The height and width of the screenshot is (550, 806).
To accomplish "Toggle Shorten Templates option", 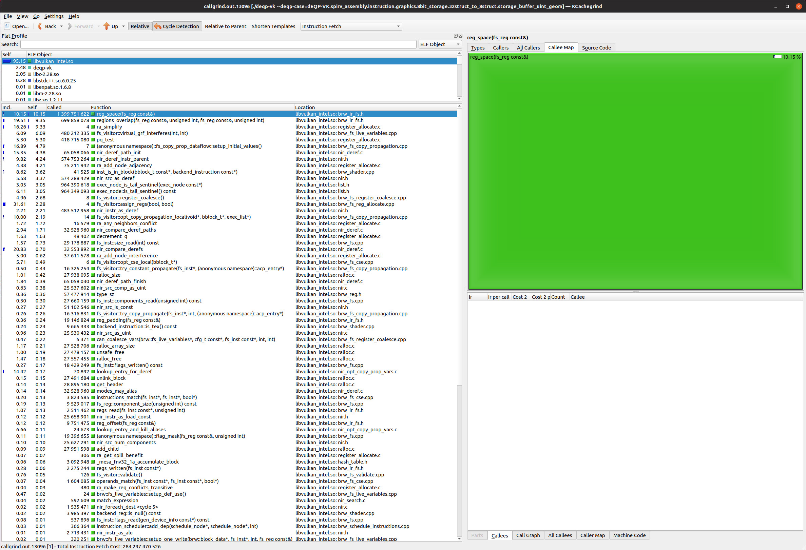I will tap(273, 26).
